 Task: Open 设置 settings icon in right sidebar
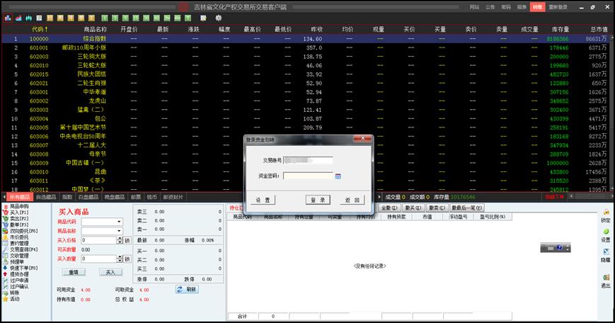coord(605,234)
